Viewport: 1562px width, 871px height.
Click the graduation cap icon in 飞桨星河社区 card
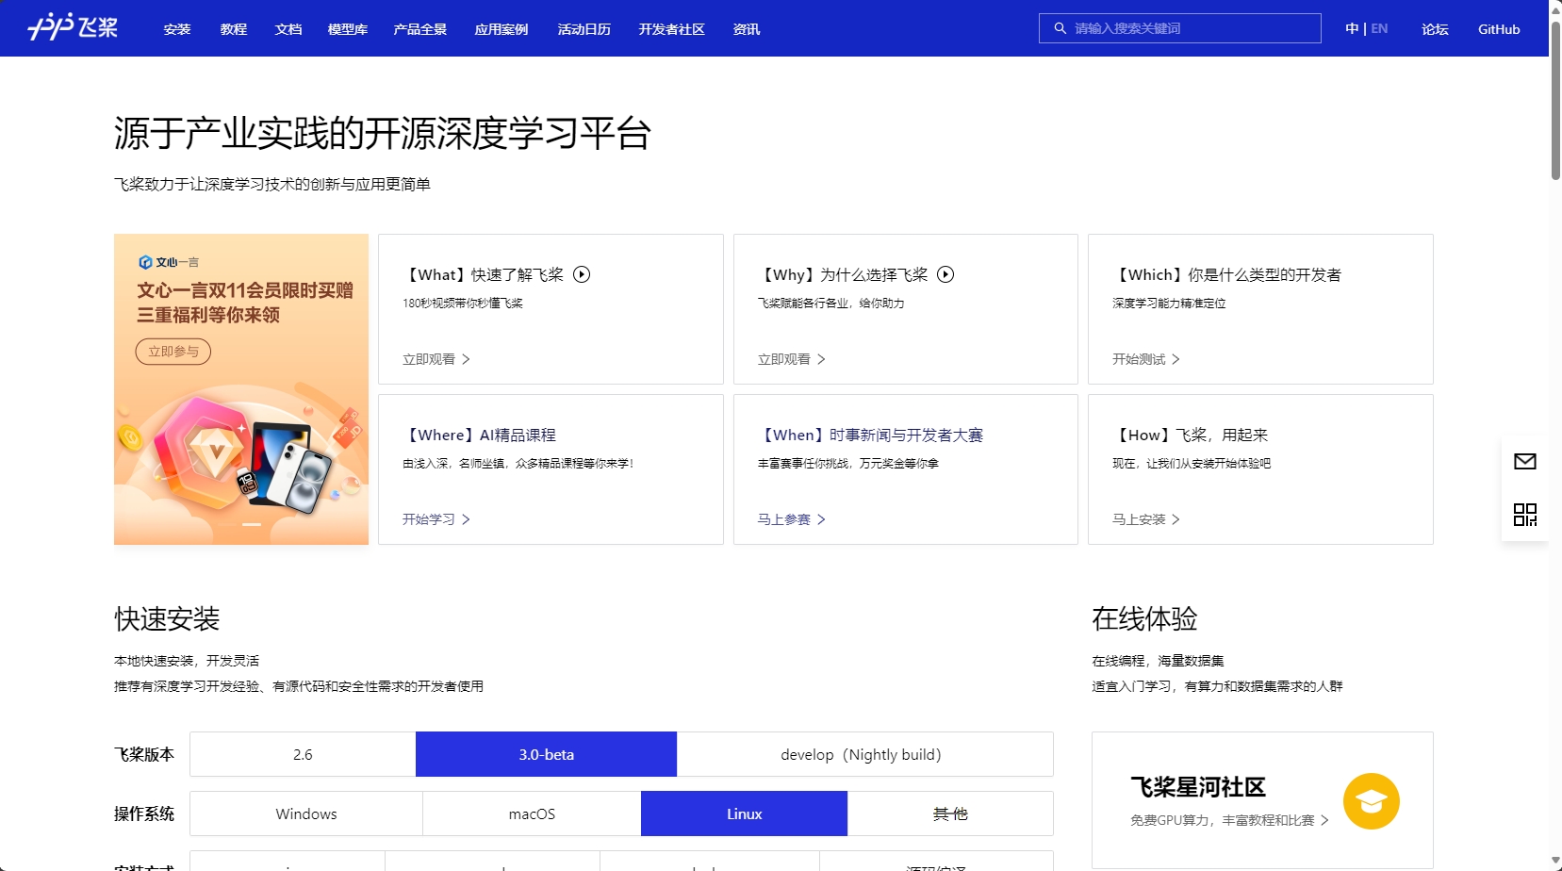pos(1371,801)
